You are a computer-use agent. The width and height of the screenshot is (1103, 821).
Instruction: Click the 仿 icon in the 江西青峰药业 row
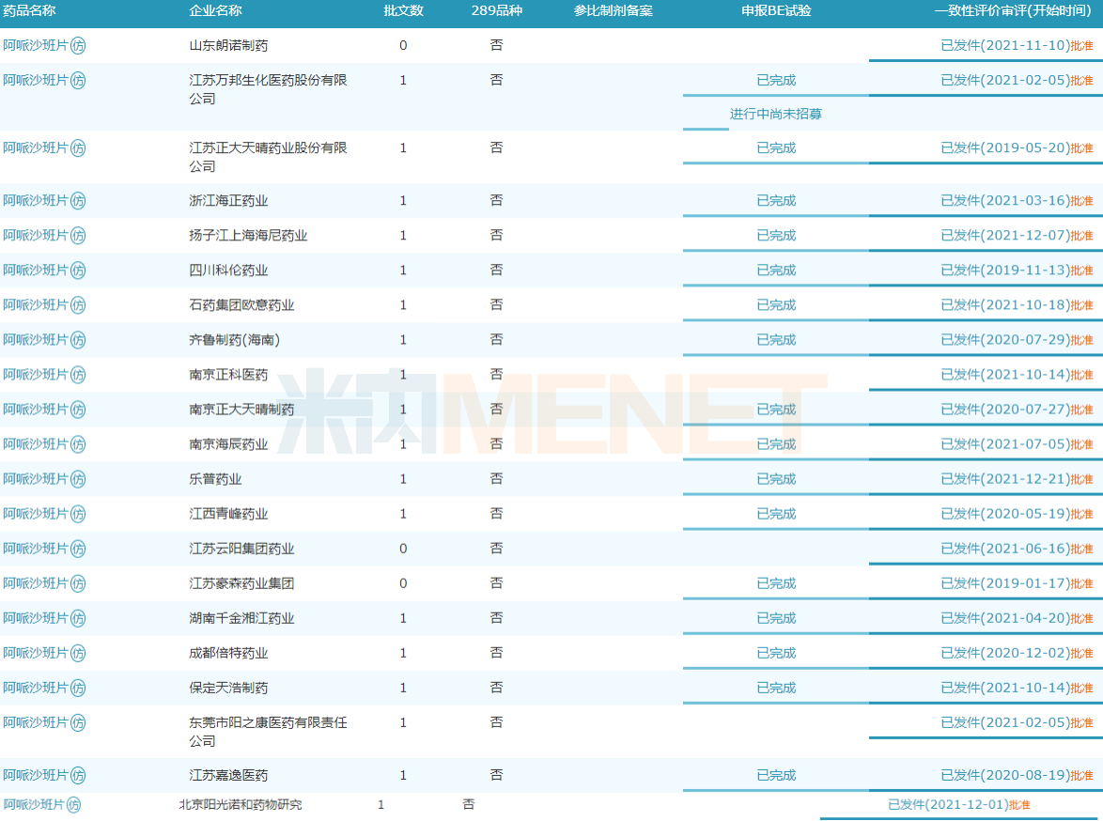click(78, 514)
